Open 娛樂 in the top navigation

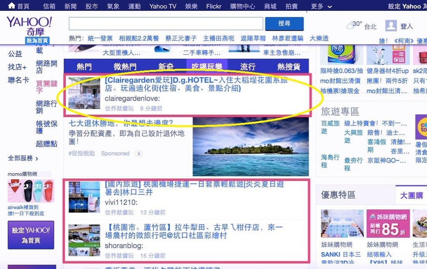click(191, 6)
